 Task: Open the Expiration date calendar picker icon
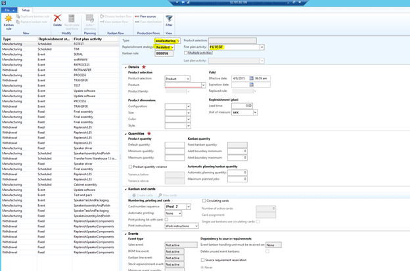(252, 85)
